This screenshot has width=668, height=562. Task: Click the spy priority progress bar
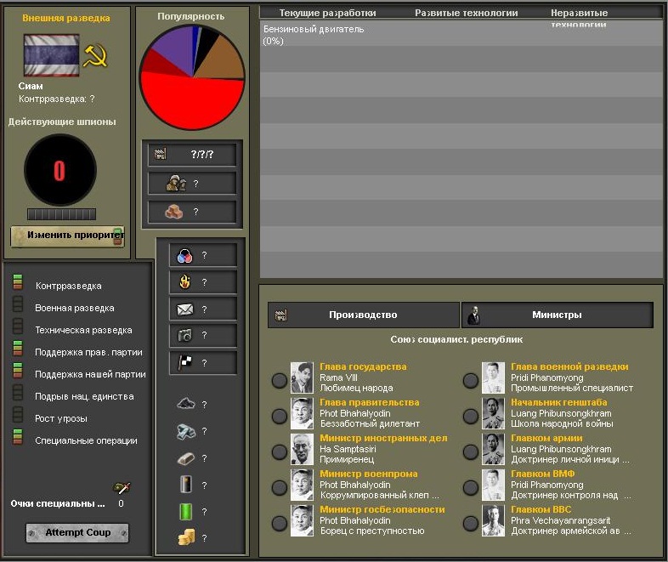(61, 214)
